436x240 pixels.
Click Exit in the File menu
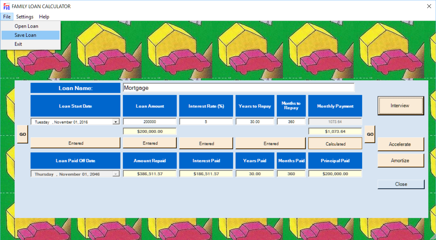click(x=30, y=44)
